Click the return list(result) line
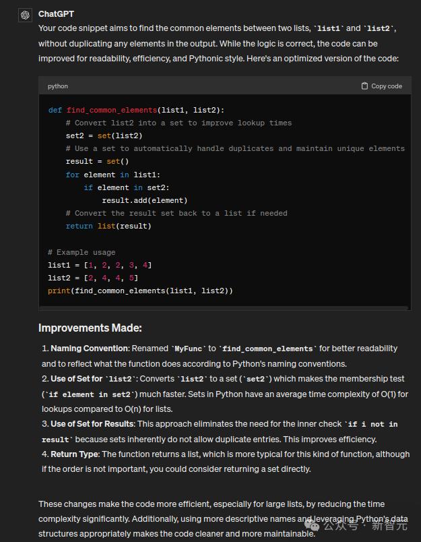 (x=108, y=226)
